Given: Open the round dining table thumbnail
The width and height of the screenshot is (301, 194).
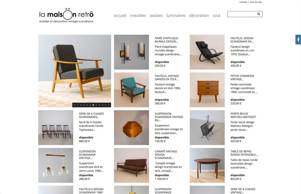Looking at the screenshot, I should tap(207, 165).
